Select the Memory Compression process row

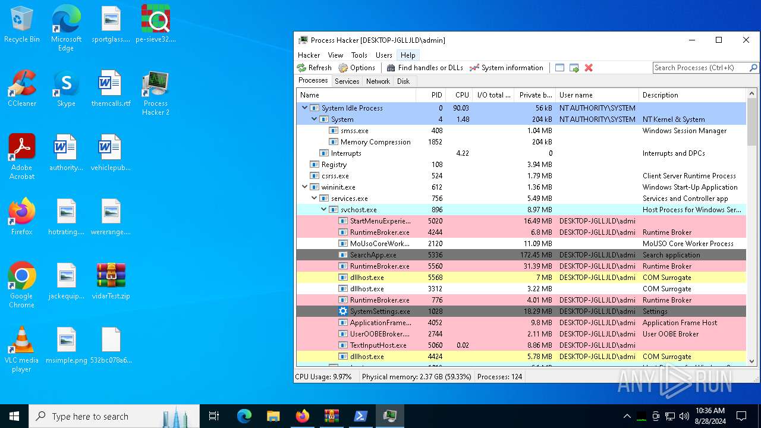coord(521,142)
